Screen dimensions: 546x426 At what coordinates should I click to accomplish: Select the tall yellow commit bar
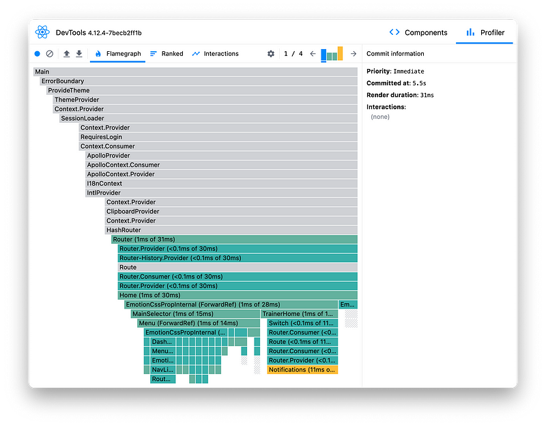340,53
